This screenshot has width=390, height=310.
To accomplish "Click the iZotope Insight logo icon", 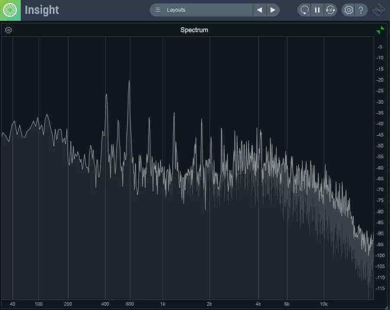I will 10,10.
